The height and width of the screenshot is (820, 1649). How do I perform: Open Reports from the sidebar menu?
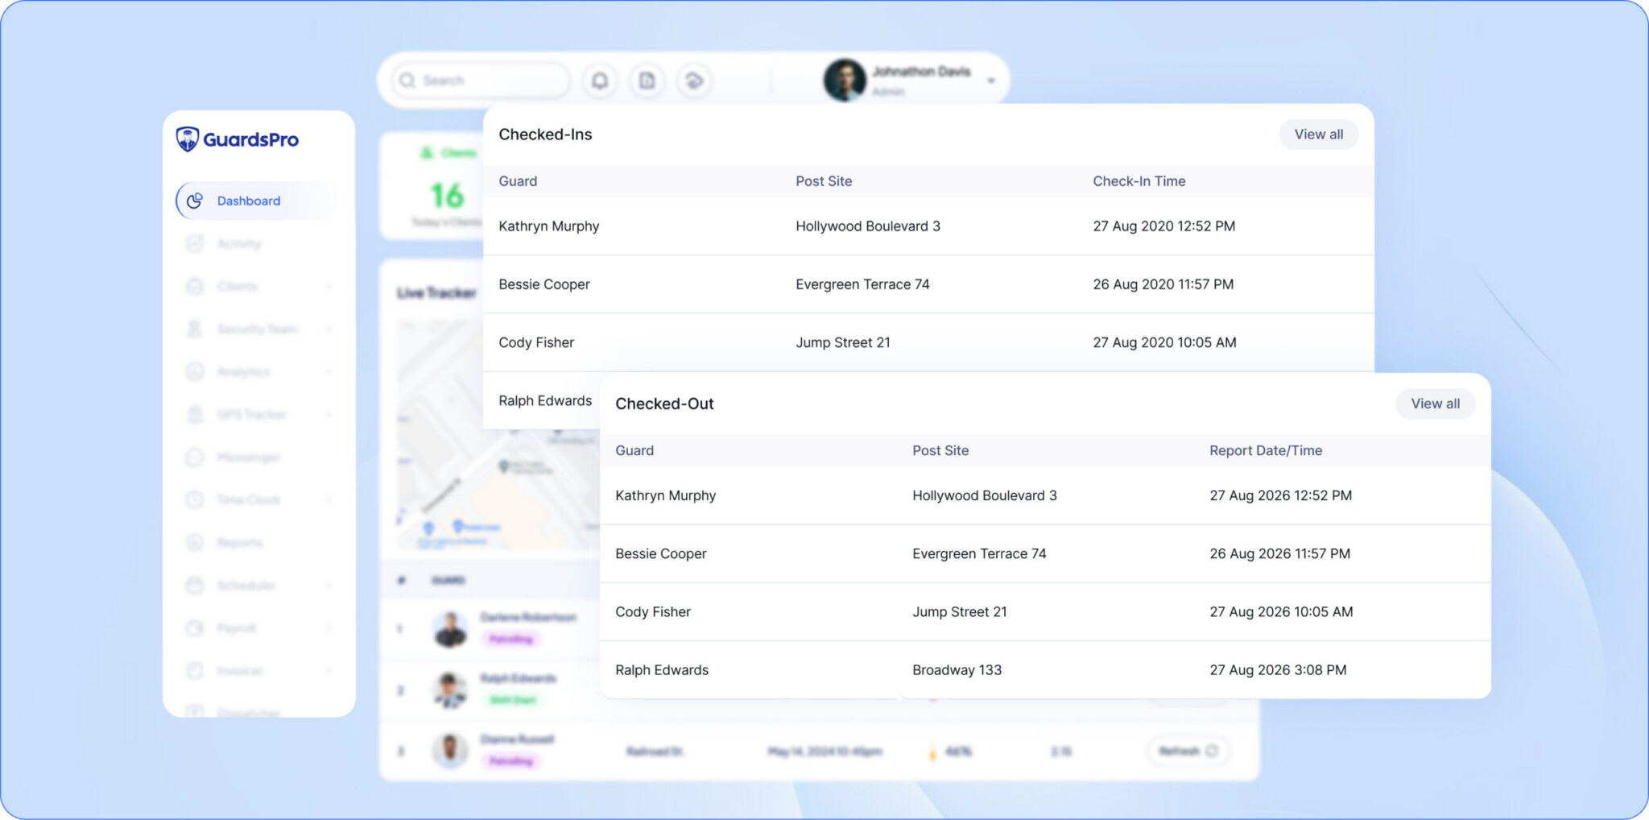[x=239, y=543]
